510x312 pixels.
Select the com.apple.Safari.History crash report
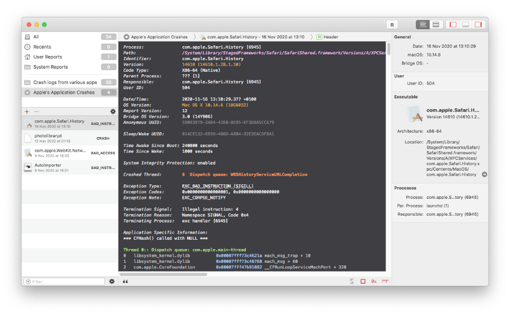pos(70,123)
